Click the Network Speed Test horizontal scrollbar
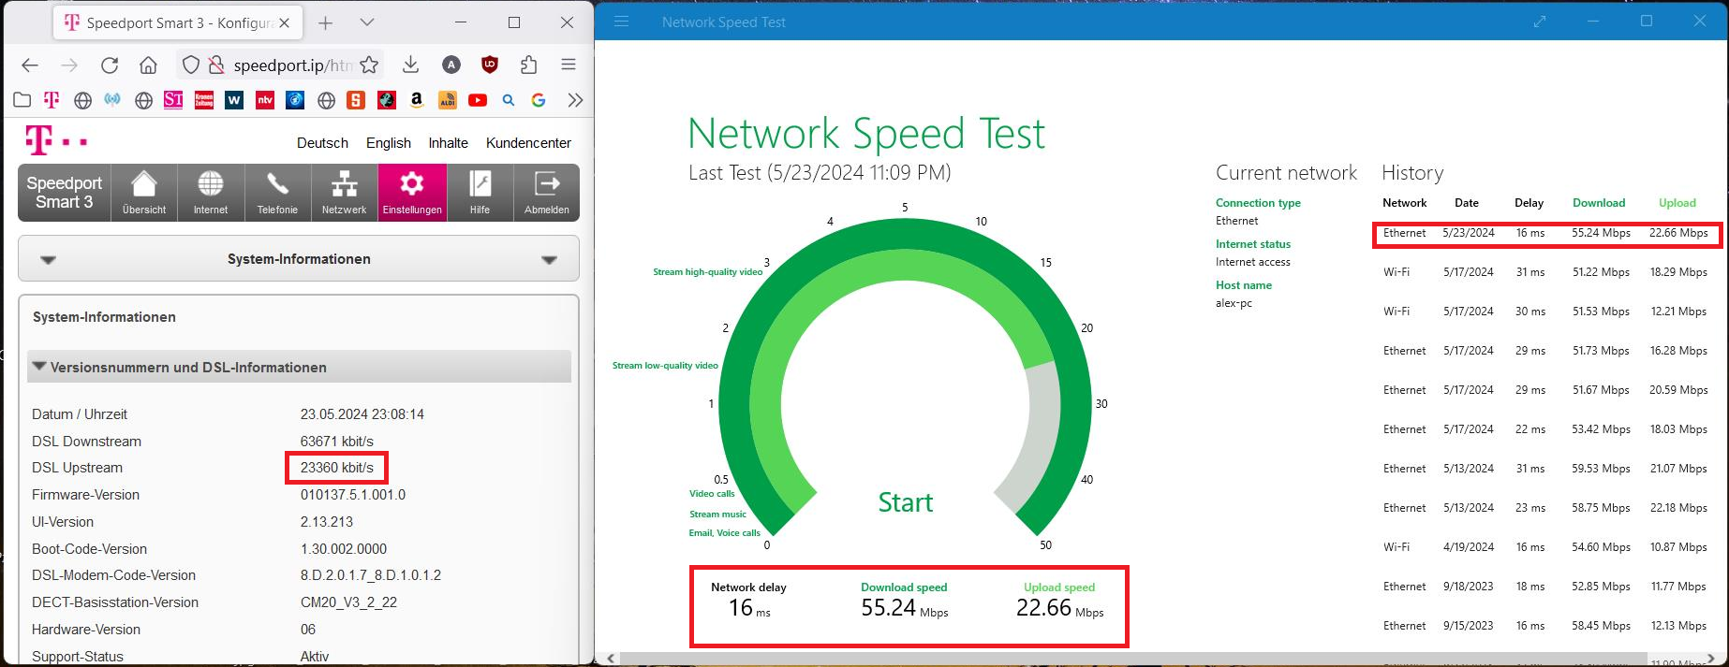Image resolution: width=1729 pixels, height=667 pixels. [1133, 659]
